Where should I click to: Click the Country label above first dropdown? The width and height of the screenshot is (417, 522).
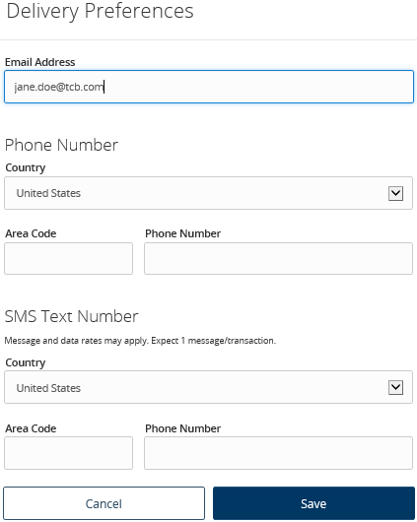26,167
